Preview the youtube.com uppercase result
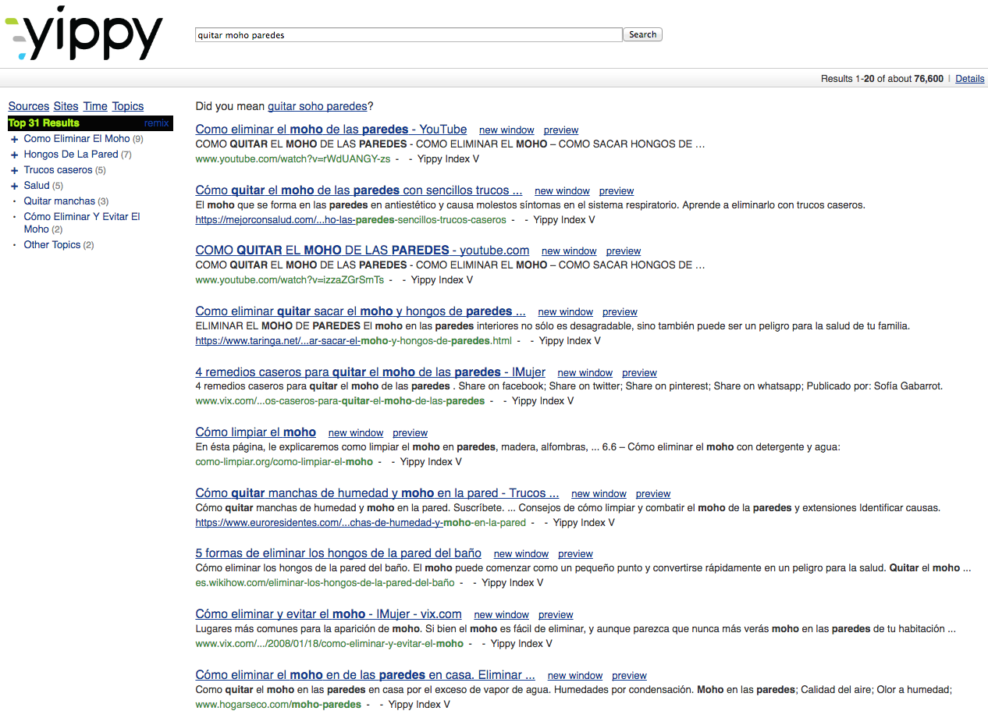This screenshot has width=988, height=711. tap(624, 251)
